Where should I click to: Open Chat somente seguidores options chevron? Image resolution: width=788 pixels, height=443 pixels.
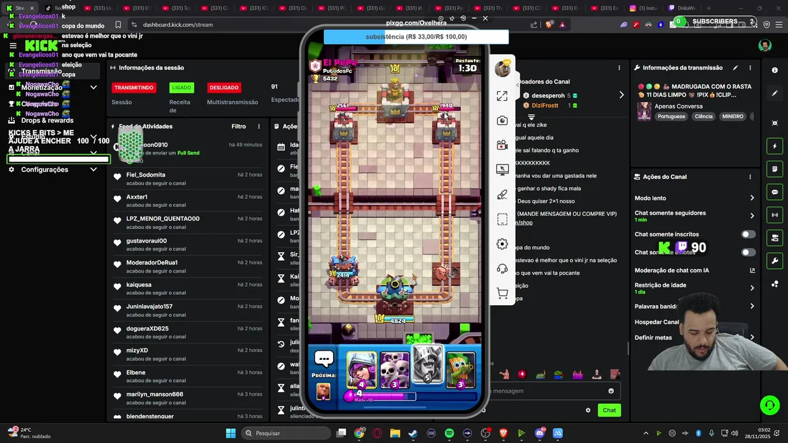752,216
